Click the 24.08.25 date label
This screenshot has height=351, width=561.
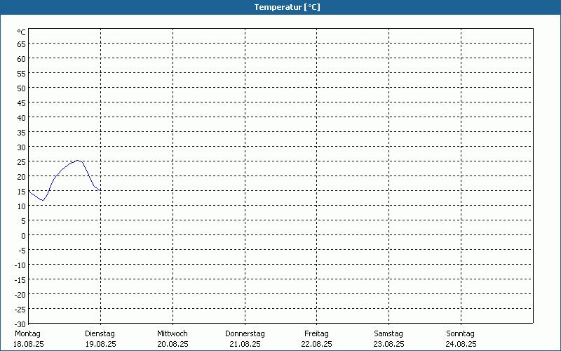[461, 345]
